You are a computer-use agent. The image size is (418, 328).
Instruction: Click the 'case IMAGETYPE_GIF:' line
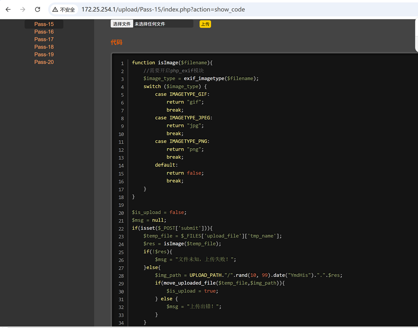[x=182, y=94]
